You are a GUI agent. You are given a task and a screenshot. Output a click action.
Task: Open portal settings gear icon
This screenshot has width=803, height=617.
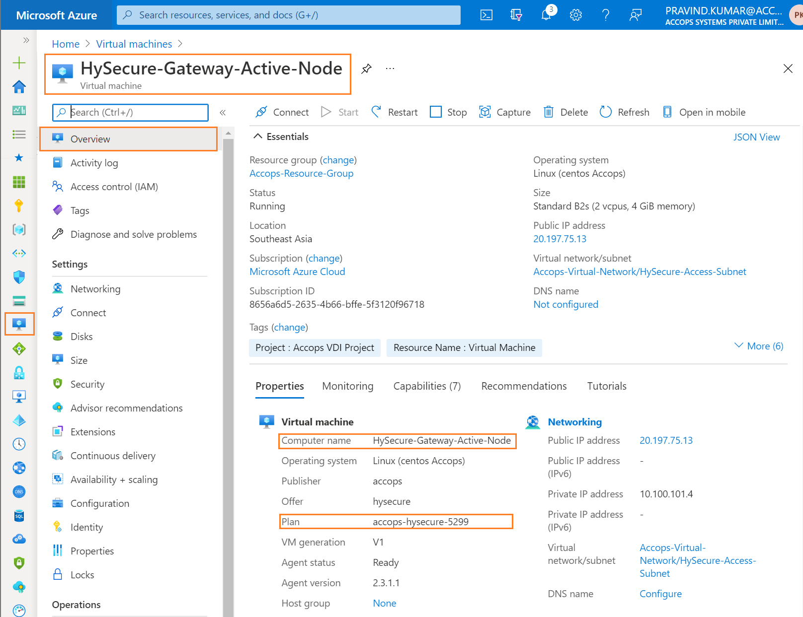(x=576, y=15)
